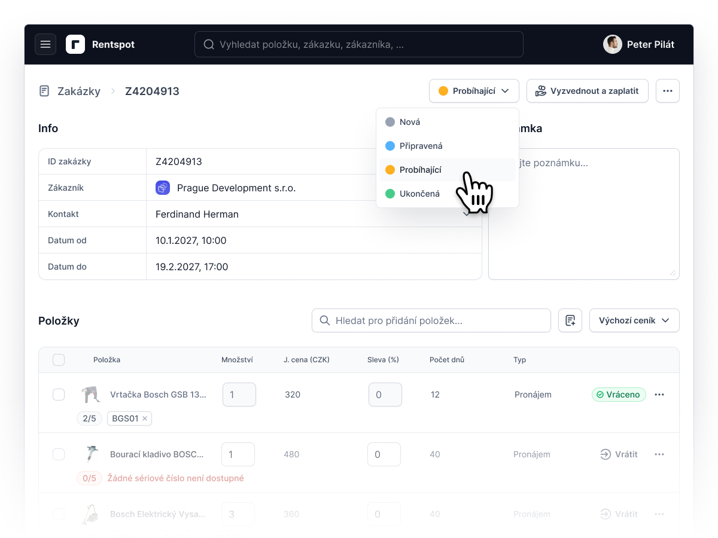This screenshot has height=538, width=718.
Task: Click the add-list icon beside item search
Action: pyautogui.click(x=570, y=320)
